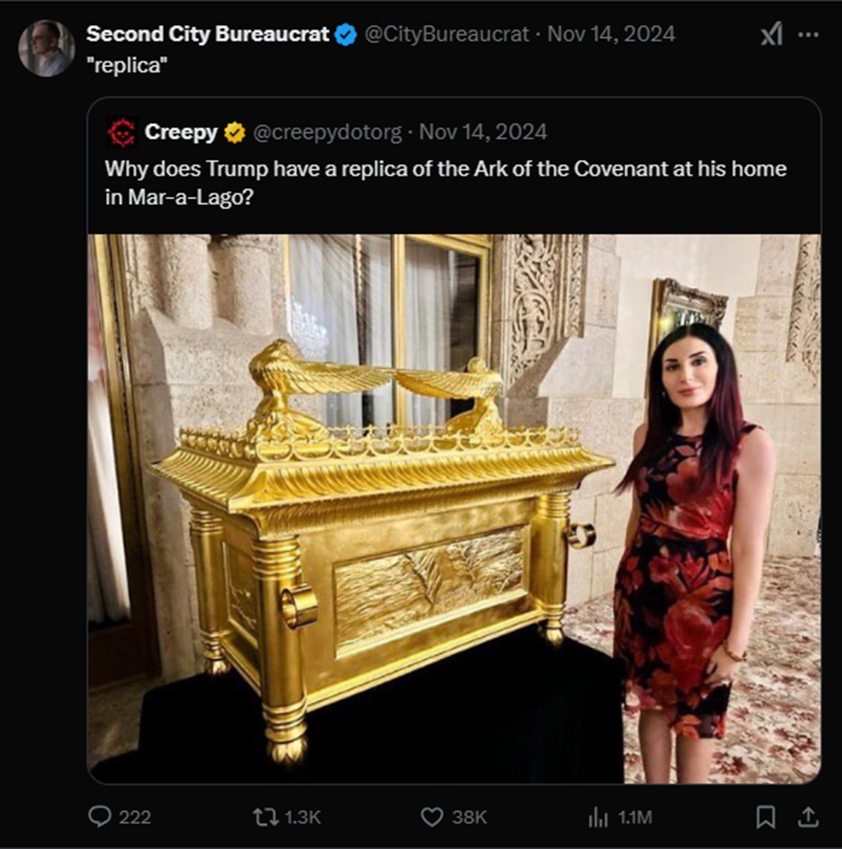Open Second City Bureaucrat display name

click(208, 34)
